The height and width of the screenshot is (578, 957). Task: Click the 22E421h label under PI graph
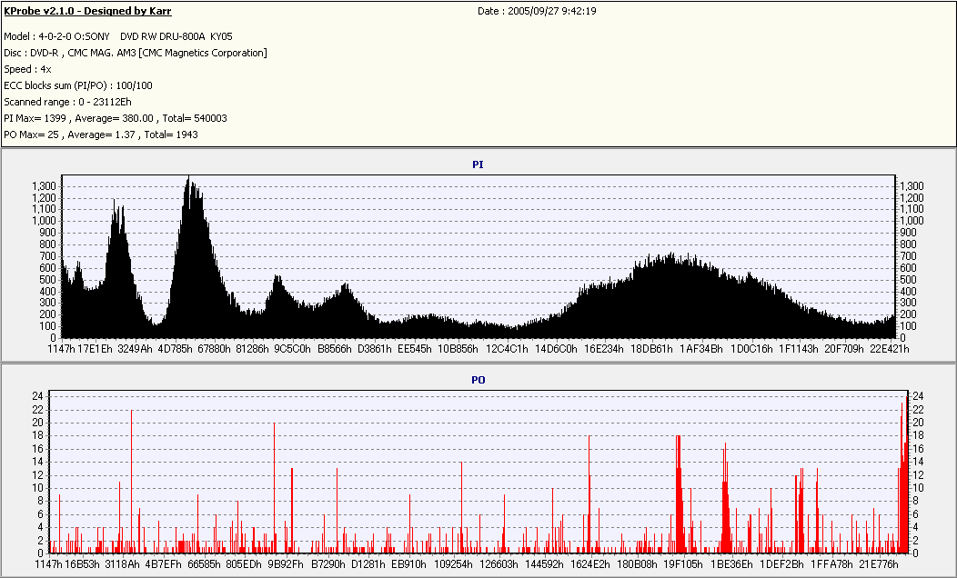(x=888, y=348)
